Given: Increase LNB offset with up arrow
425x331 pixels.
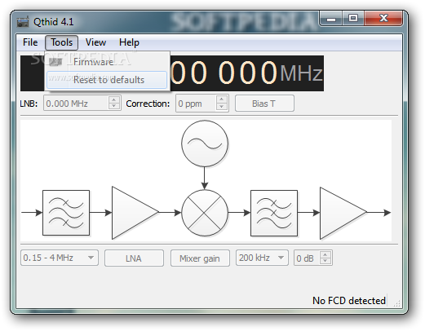Looking at the screenshot, I should click(114, 99).
